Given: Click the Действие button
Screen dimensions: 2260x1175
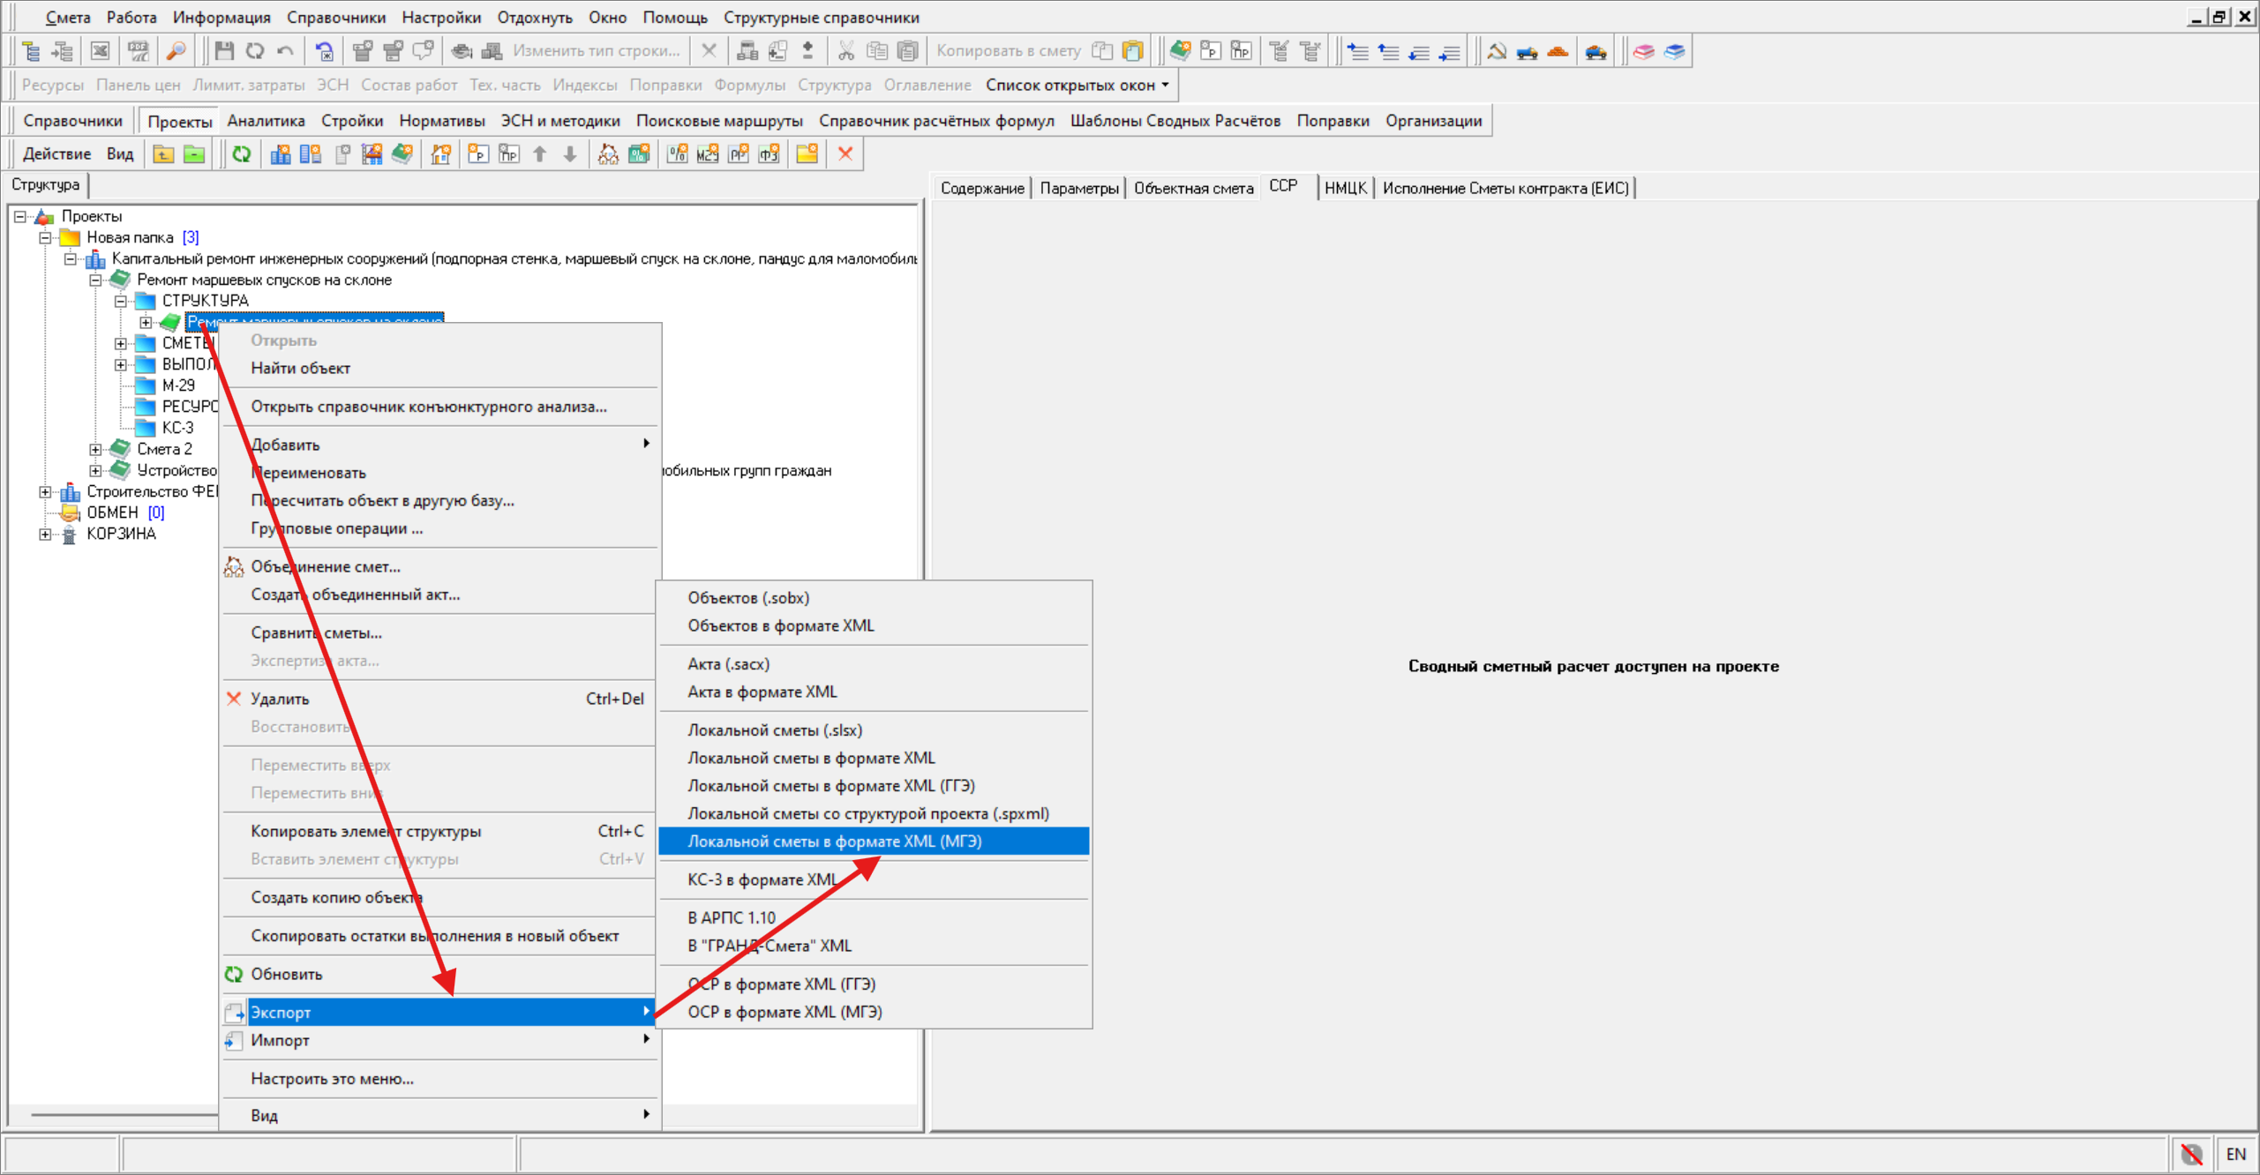Looking at the screenshot, I should 56,154.
